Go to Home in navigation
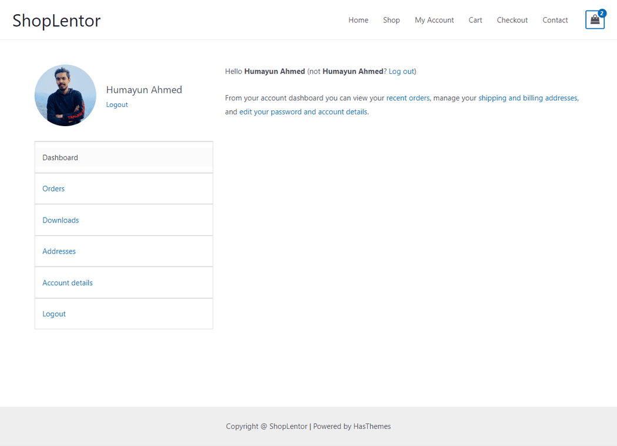Screen dimensions: 617x446 click(358, 20)
